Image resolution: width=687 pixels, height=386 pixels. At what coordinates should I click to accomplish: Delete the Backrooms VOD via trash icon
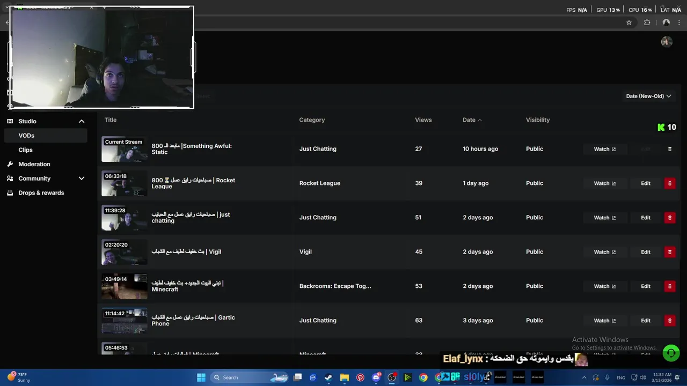[669, 286]
